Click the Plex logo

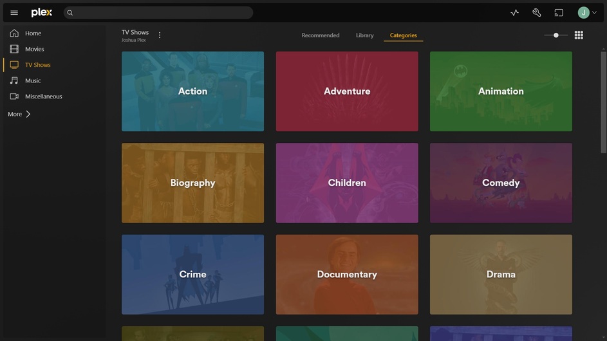41,13
